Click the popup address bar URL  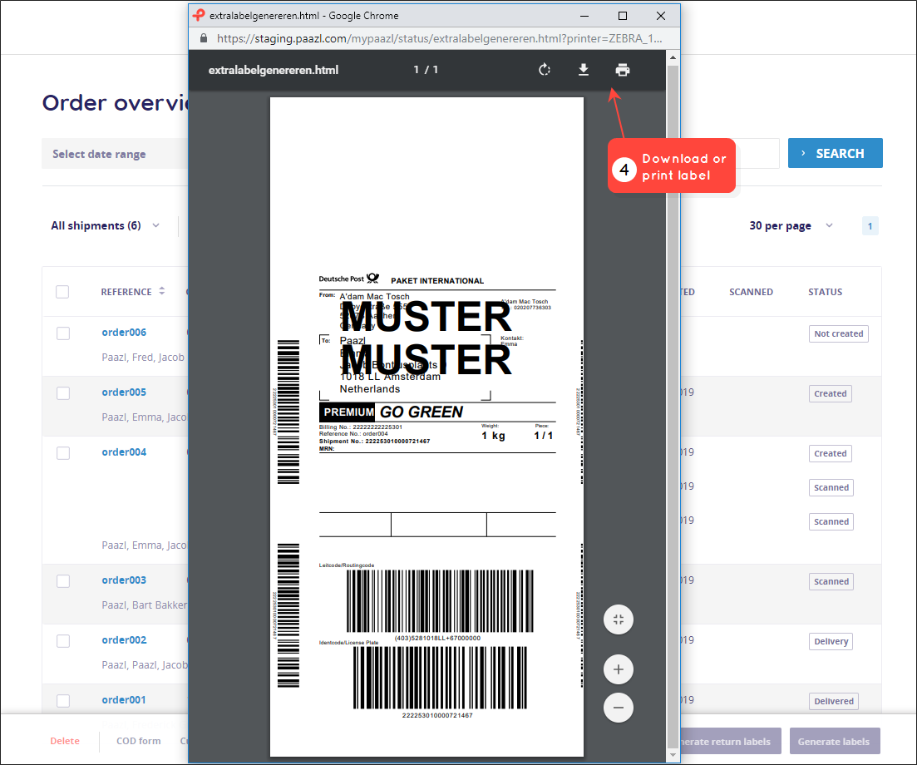(439, 38)
